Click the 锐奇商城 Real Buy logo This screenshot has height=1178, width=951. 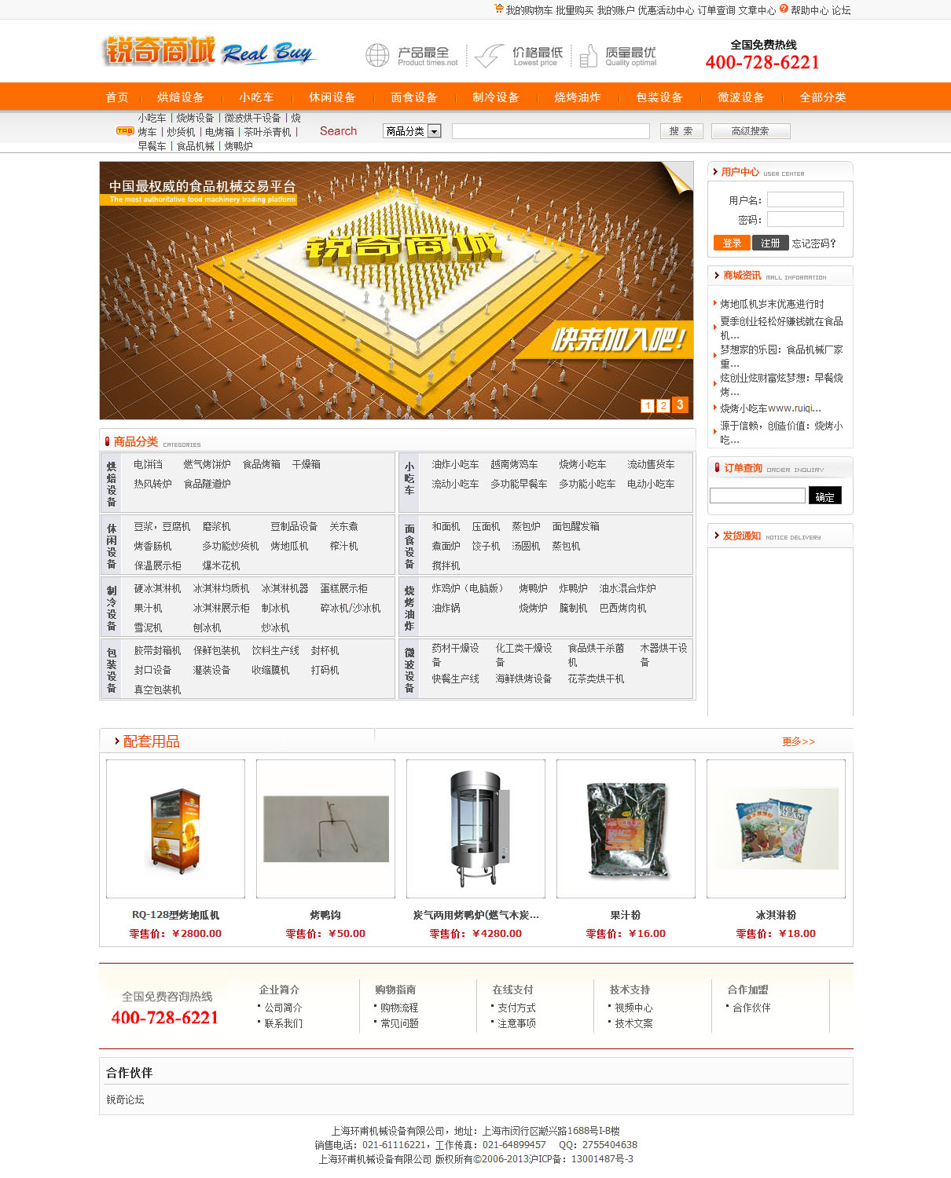coord(209,51)
